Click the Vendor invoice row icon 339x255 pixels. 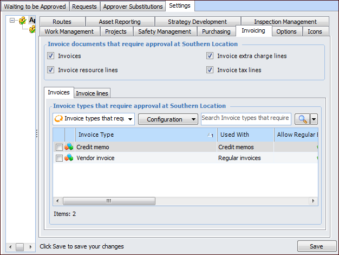(69, 158)
